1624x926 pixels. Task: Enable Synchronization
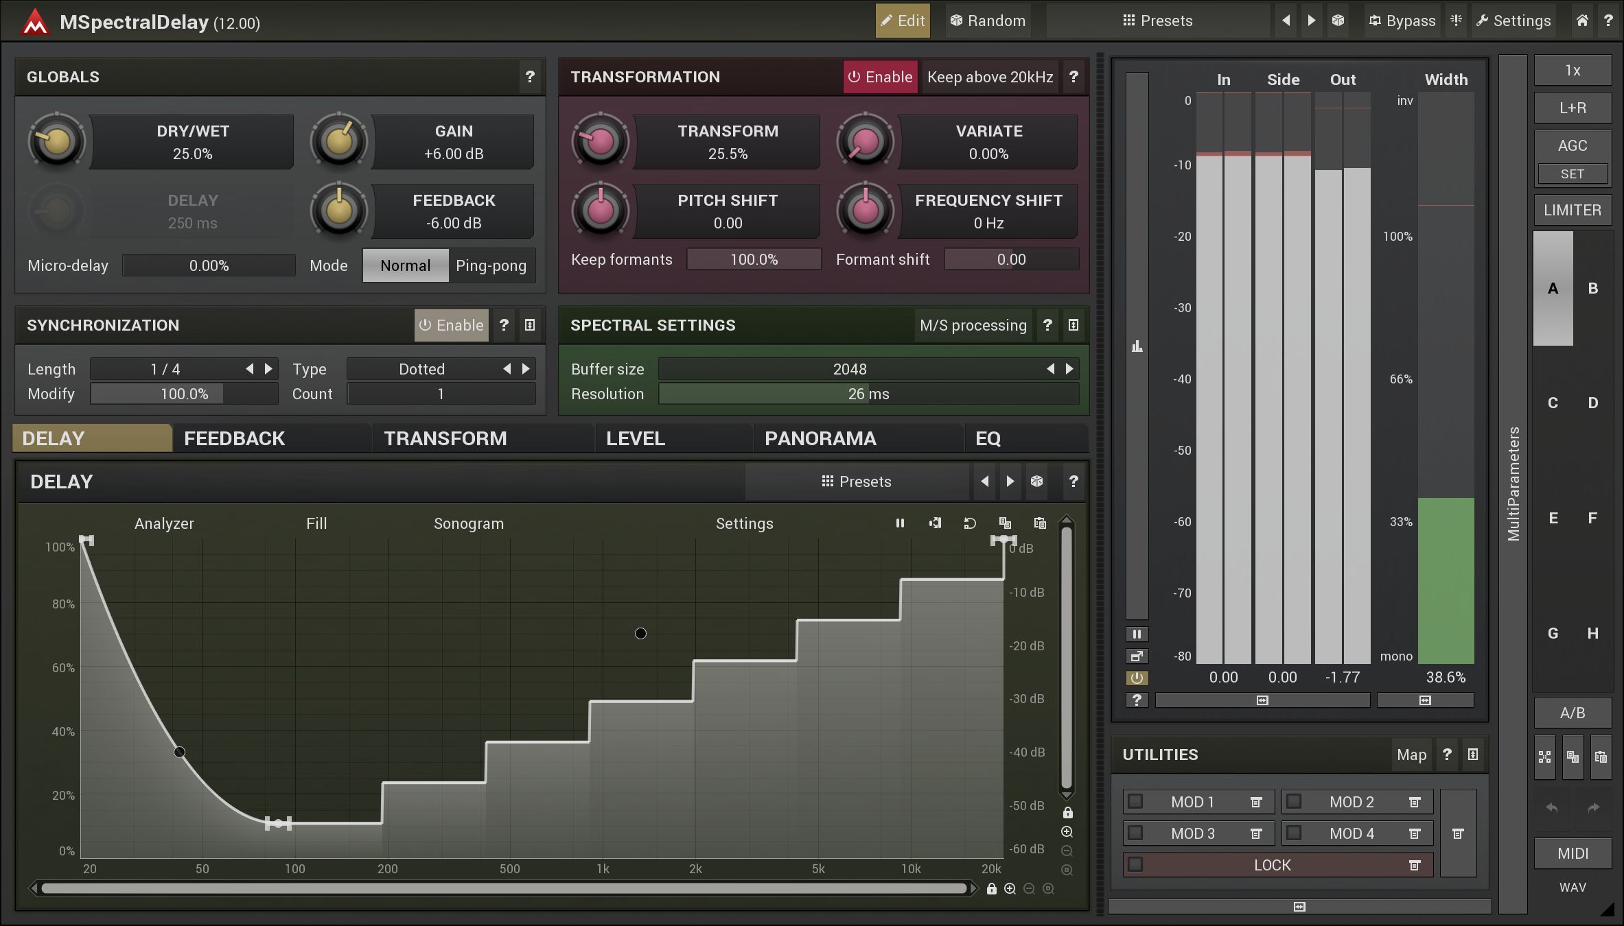[x=451, y=325]
